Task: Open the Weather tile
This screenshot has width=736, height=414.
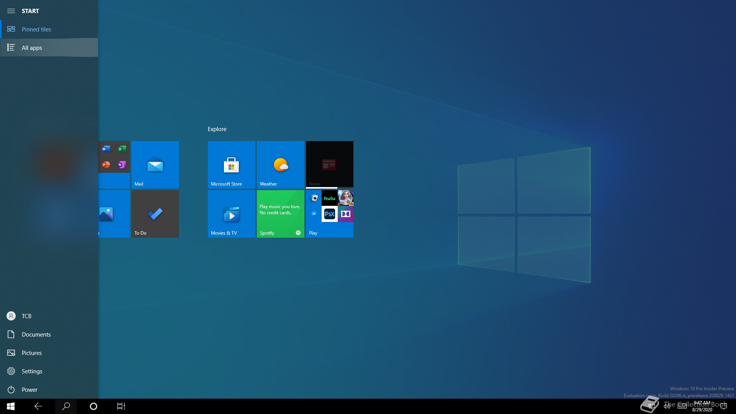Action: click(281, 165)
